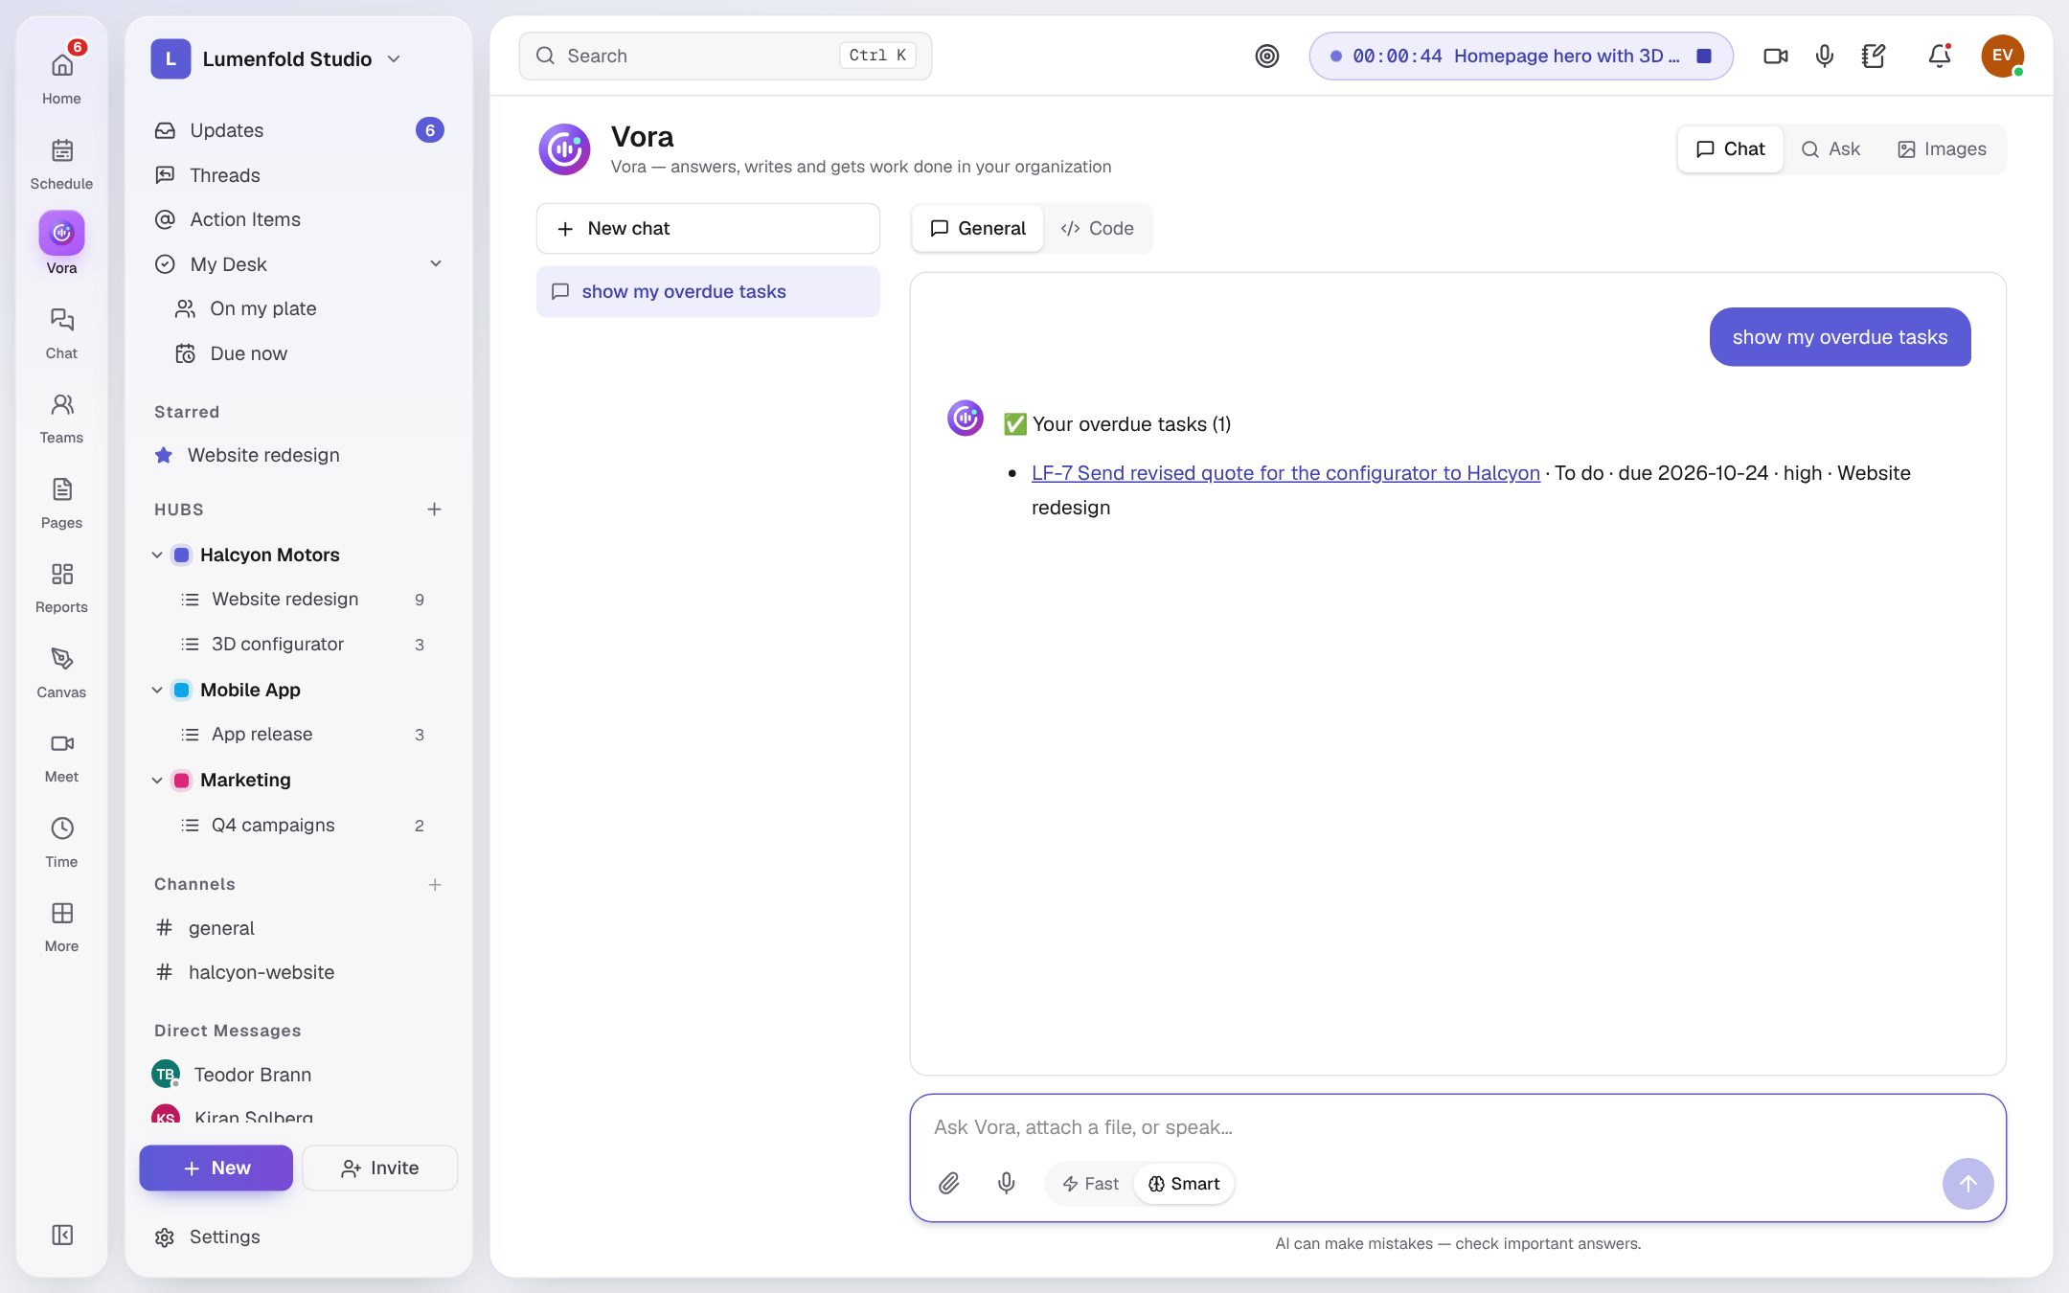Start a video call with camera icon
The height and width of the screenshot is (1293, 2069).
(1776, 56)
